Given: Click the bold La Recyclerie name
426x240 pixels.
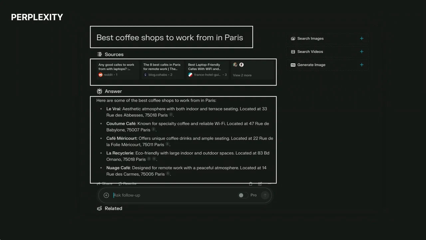Looking at the screenshot, I should pos(120,153).
